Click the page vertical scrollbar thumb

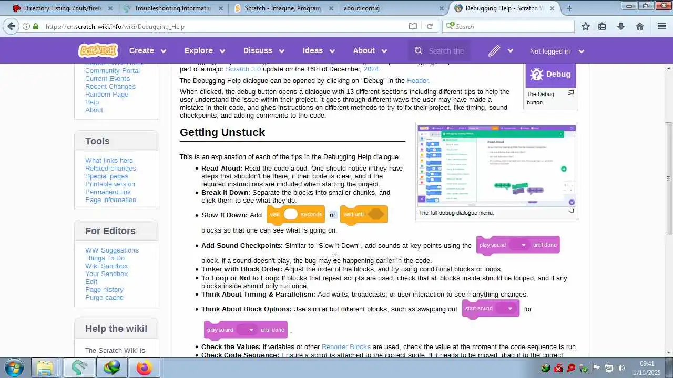pyautogui.click(x=669, y=178)
